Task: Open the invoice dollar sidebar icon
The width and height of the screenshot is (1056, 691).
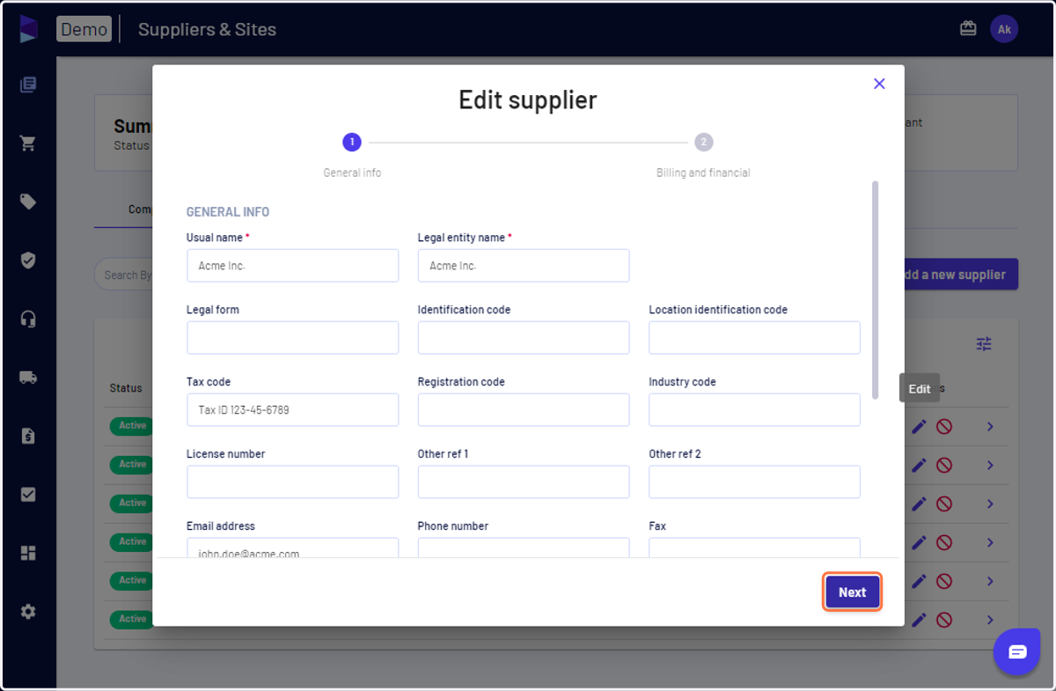Action: click(28, 436)
